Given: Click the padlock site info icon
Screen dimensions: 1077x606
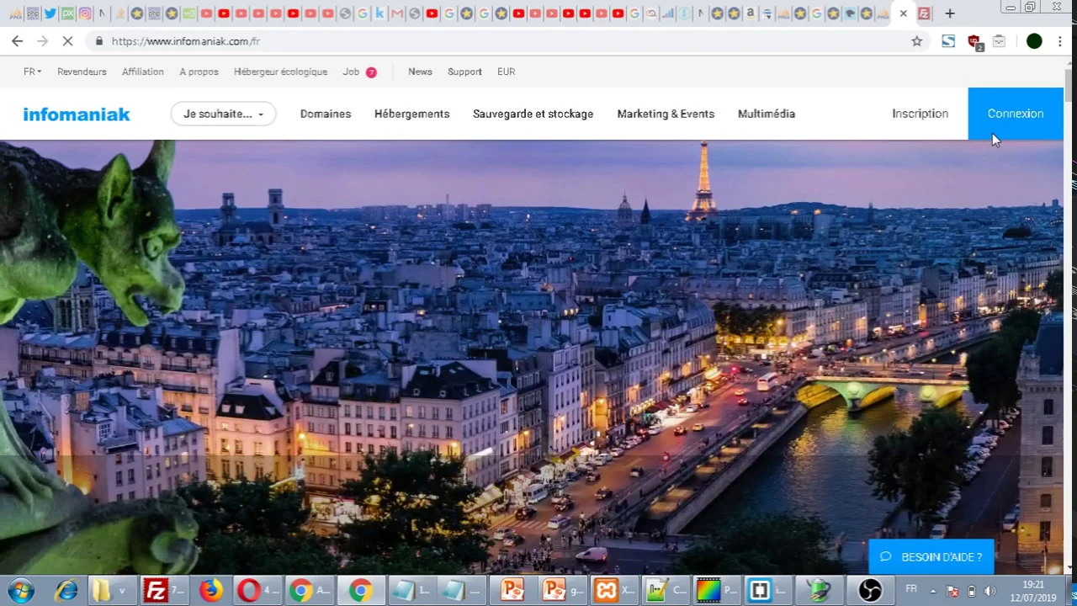Looking at the screenshot, I should [99, 41].
